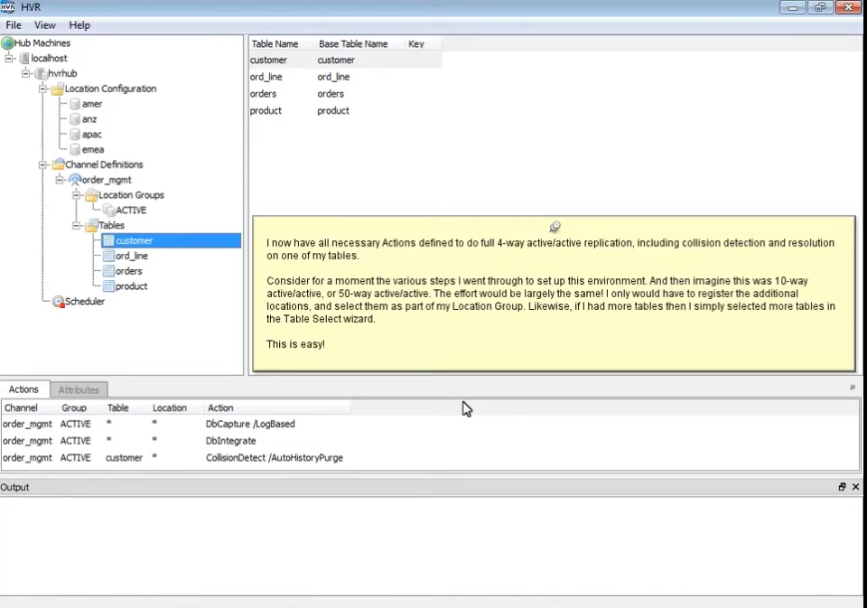Collapse the Tables node
867x608 pixels.
(77, 225)
